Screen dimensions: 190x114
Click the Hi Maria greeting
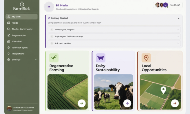[x=62, y=5]
